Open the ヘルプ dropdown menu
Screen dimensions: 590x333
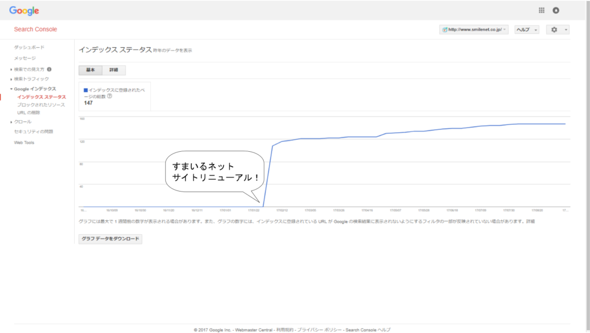[527, 30]
